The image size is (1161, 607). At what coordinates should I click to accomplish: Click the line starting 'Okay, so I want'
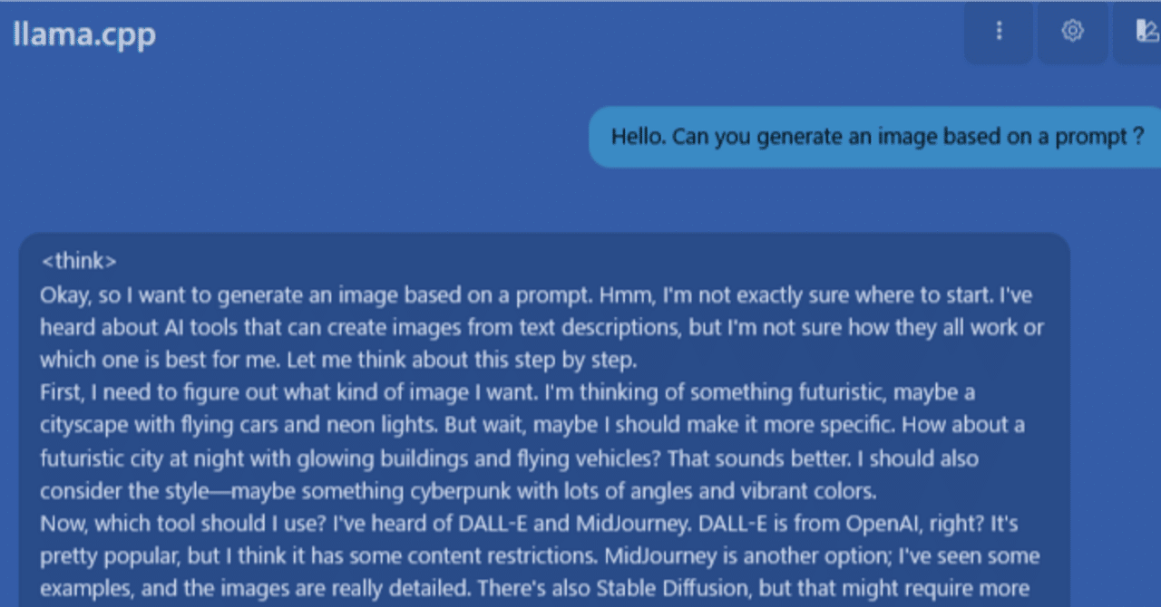[363, 295]
